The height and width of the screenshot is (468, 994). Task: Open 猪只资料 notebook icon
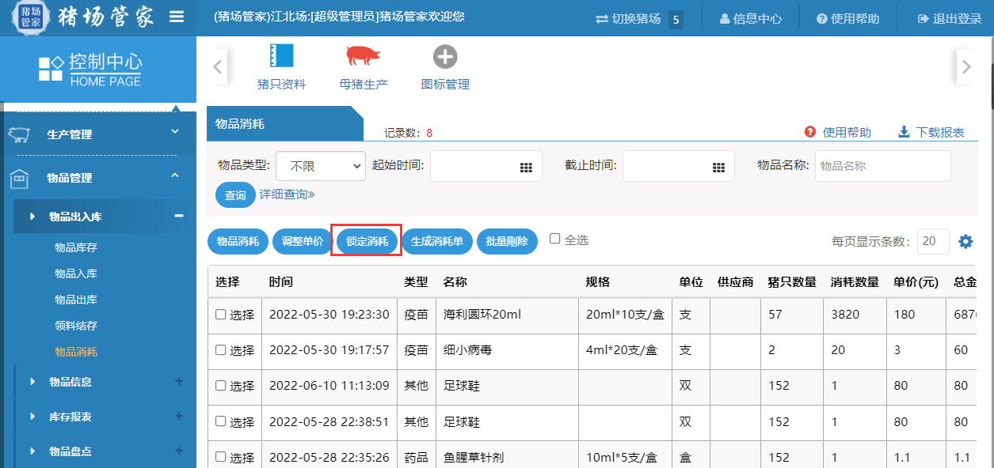[281, 57]
